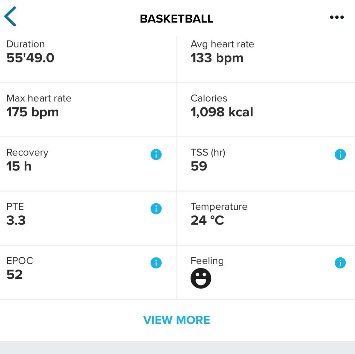Image resolution: width=355 pixels, height=354 pixels.
Task: Tap the Recovery 15 h value
Action: click(19, 166)
